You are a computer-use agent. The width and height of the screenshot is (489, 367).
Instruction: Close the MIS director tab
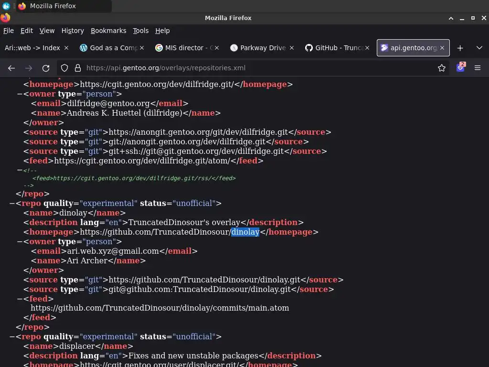pyautogui.click(x=217, y=48)
